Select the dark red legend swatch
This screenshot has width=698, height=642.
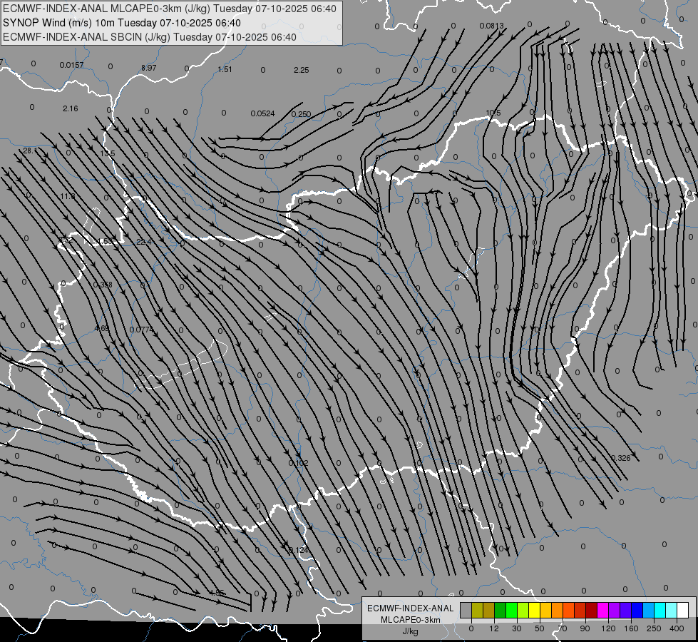point(592,611)
